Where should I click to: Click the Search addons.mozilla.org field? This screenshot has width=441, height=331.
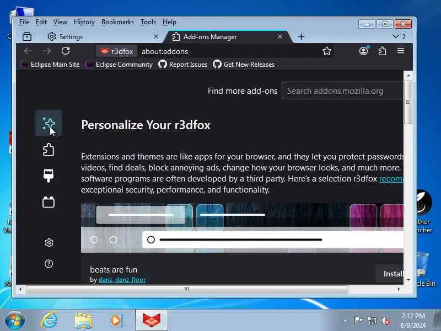click(x=342, y=90)
